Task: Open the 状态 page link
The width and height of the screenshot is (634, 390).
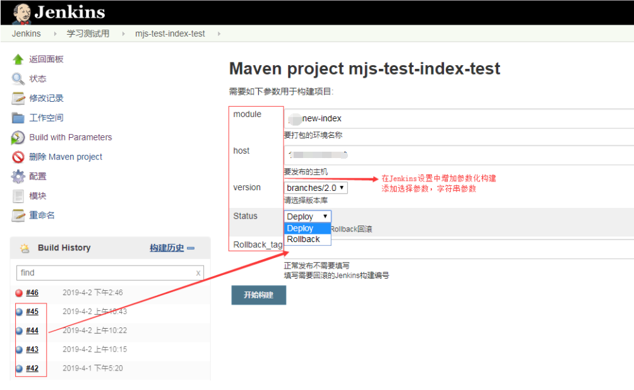Action: click(38, 79)
